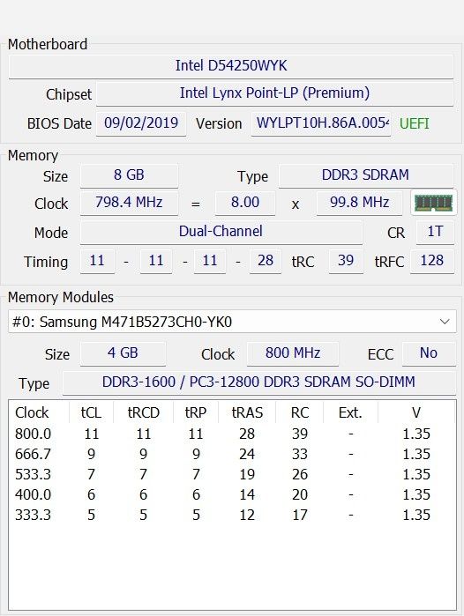Click the CR 1T command rate value

(x=435, y=232)
